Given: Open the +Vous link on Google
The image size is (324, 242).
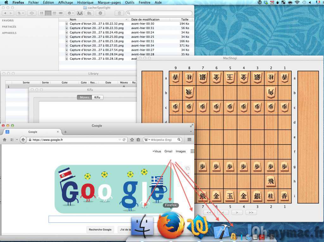Looking at the screenshot, I should [x=157, y=151].
